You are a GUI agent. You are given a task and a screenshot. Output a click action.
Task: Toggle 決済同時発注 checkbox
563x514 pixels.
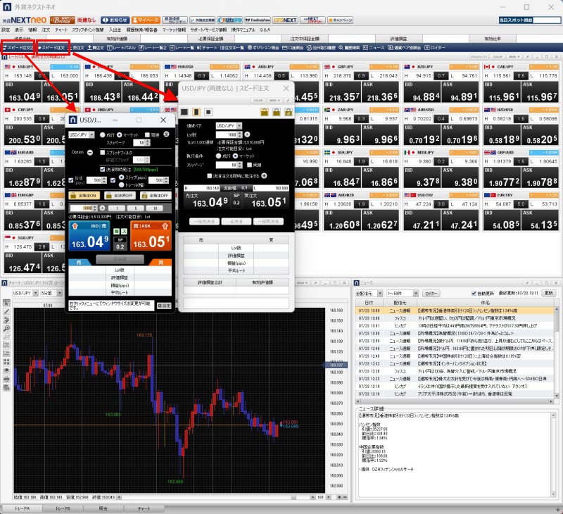[103, 169]
